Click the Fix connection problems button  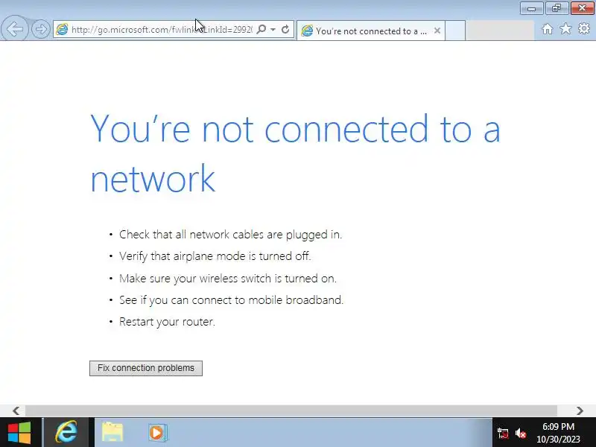146,368
